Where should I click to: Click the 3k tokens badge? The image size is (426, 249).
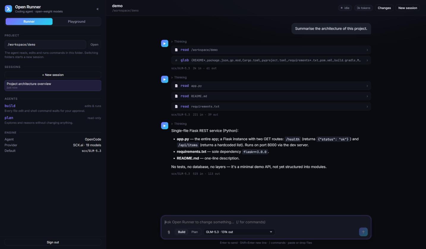[x=363, y=8]
